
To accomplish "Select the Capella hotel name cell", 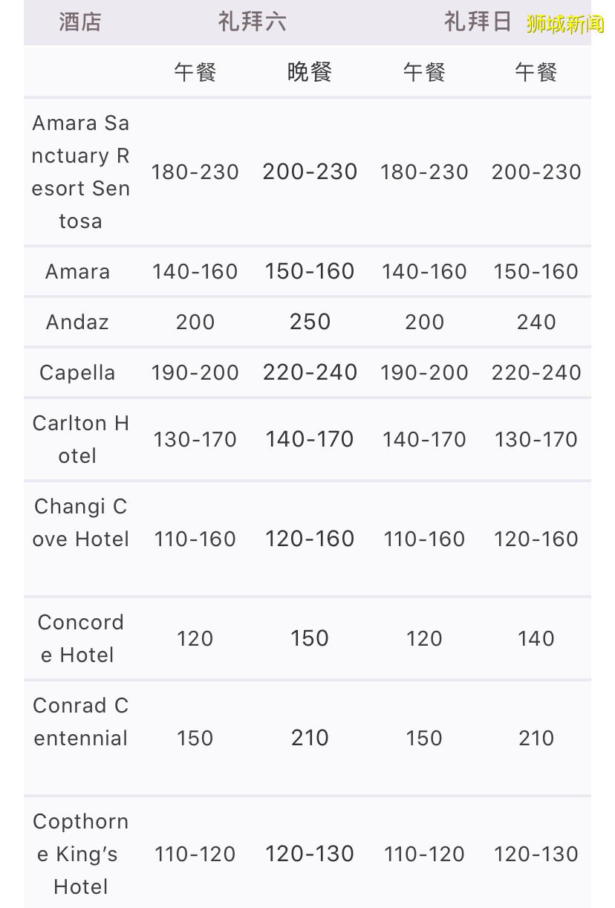I will coord(77,373).
